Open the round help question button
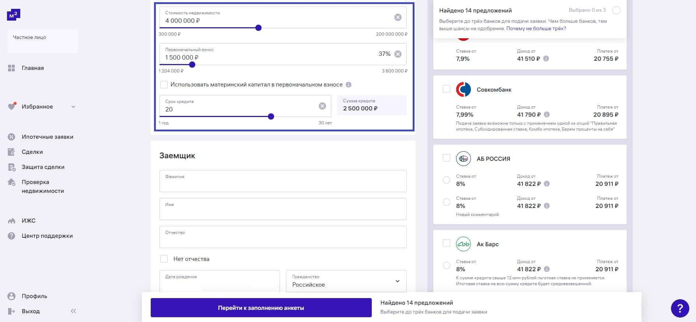 coord(680,308)
